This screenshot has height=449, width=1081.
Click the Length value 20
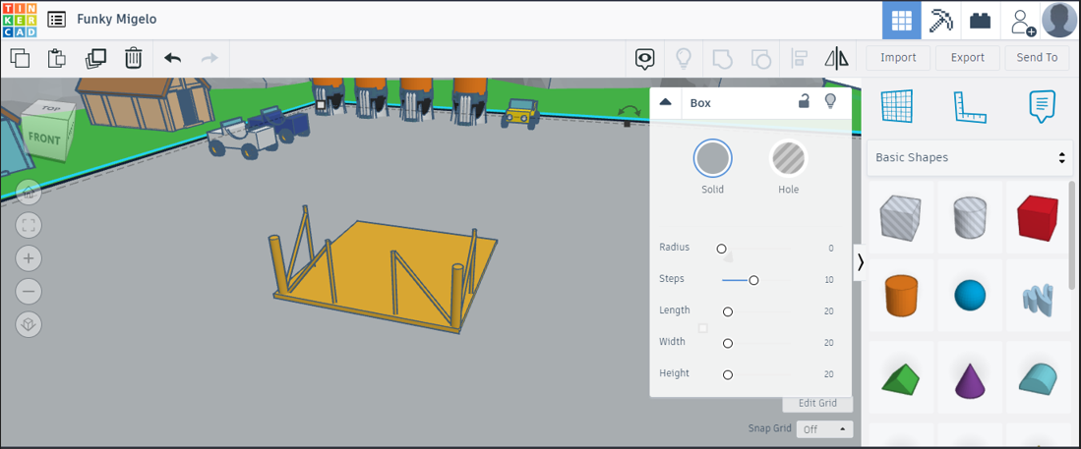(828, 311)
